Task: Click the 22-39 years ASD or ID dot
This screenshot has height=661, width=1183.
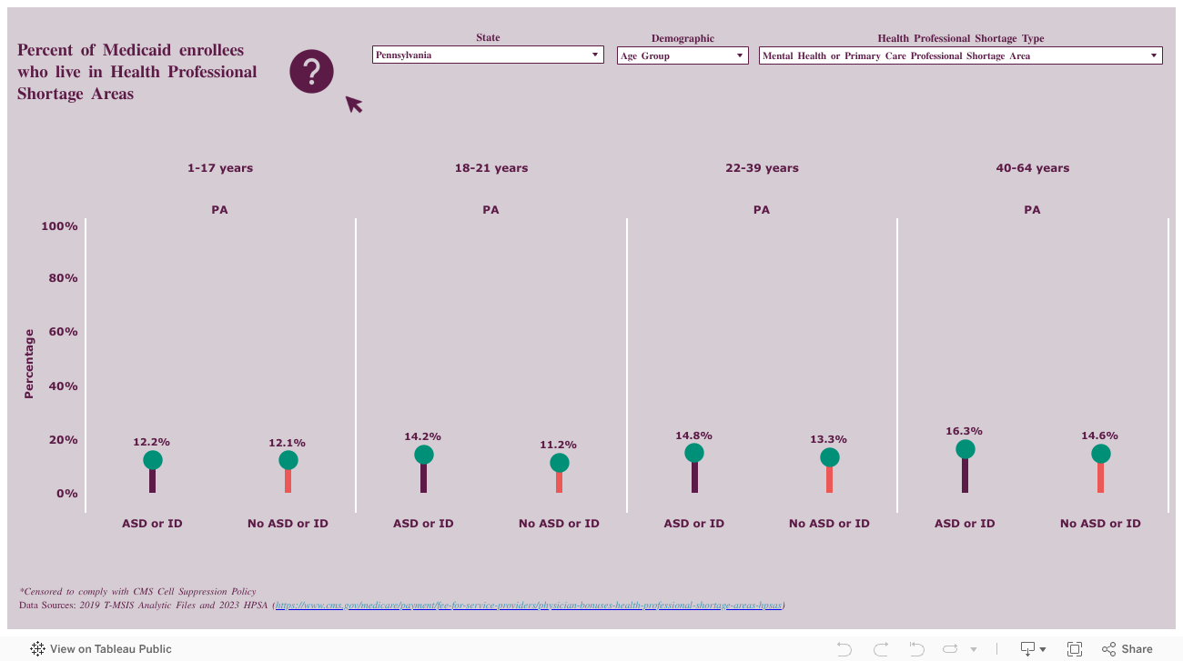Action: click(x=694, y=453)
